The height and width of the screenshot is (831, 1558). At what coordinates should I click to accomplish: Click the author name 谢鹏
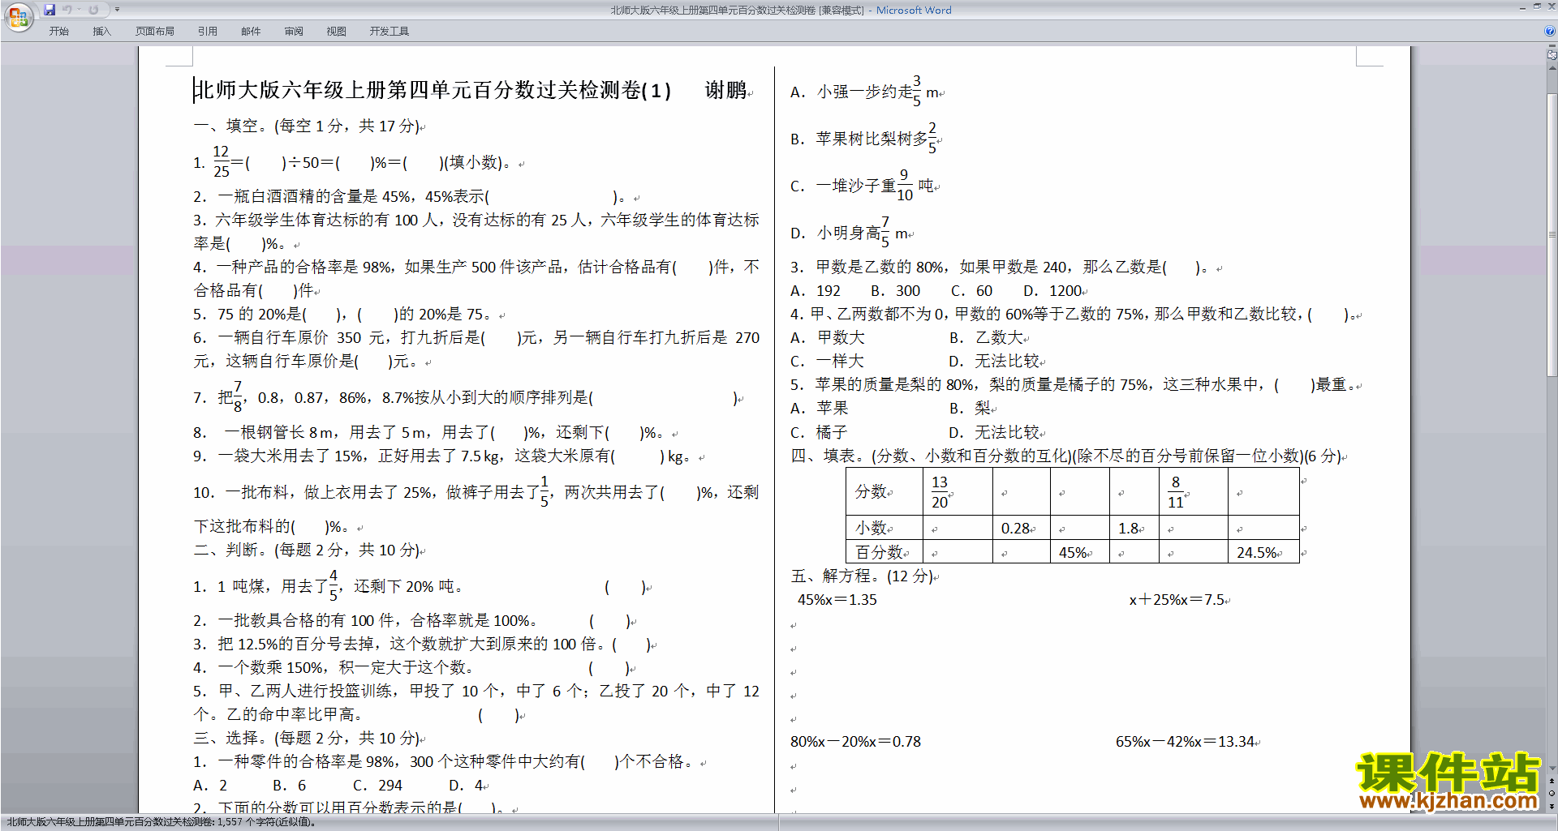pyautogui.click(x=725, y=90)
